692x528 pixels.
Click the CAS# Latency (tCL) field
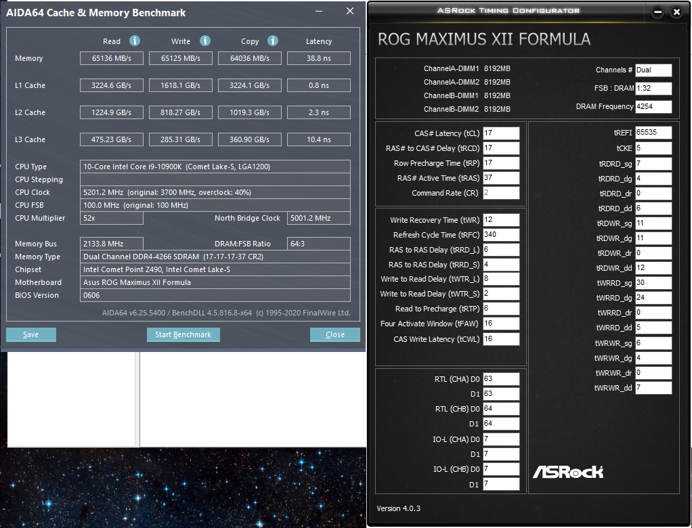tap(501, 133)
